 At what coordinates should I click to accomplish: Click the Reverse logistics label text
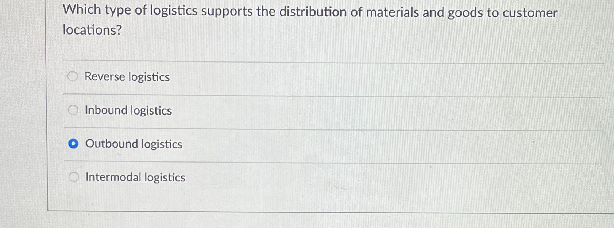127,77
